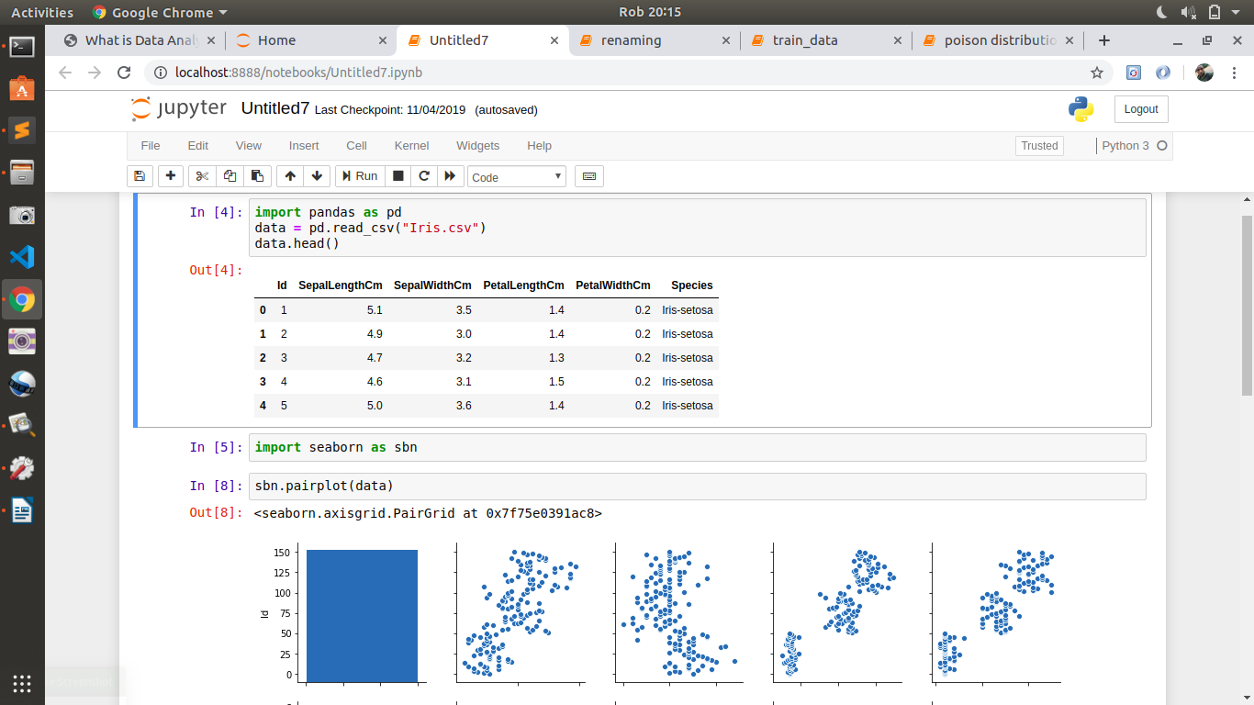Viewport: 1254px width, 705px height.
Task: Log out using the Logout button
Action: coord(1140,109)
